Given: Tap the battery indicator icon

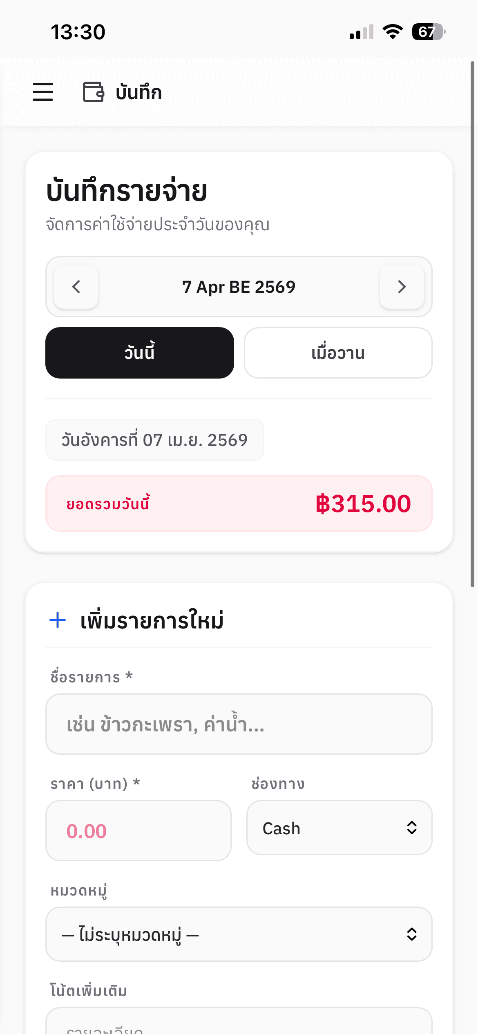Looking at the screenshot, I should click(x=428, y=32).
